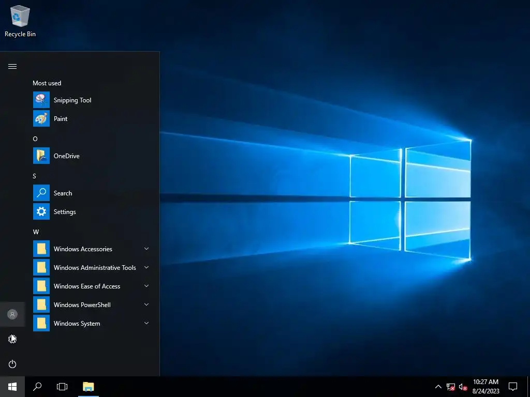This screenshot has width=530, height=397.
Task: Expand Windows PowerShell chevron
Action: pyautogui.click(x=146, y=304)
